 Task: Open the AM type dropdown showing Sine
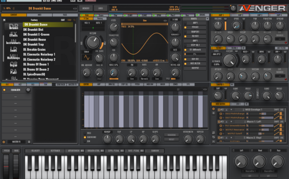157,79
